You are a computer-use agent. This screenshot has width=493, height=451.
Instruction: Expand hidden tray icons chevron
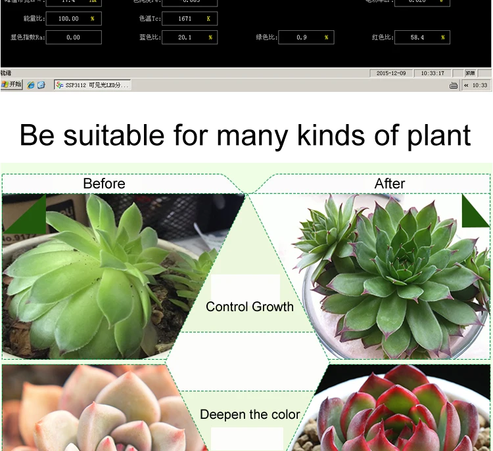click(466, 85)
